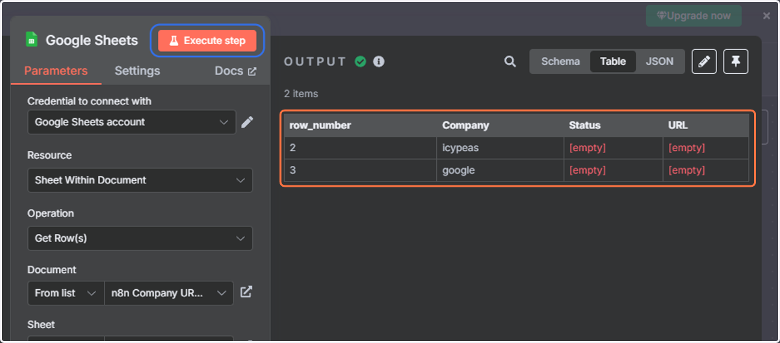Switch output view to JSON
The width and height of the screenshot is (780, 343).
(x=660, y=62)
